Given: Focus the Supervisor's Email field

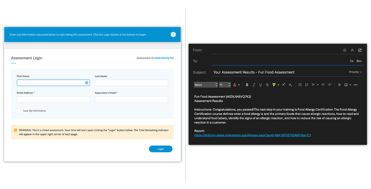Looking at the screenshot, I should 131,100.
